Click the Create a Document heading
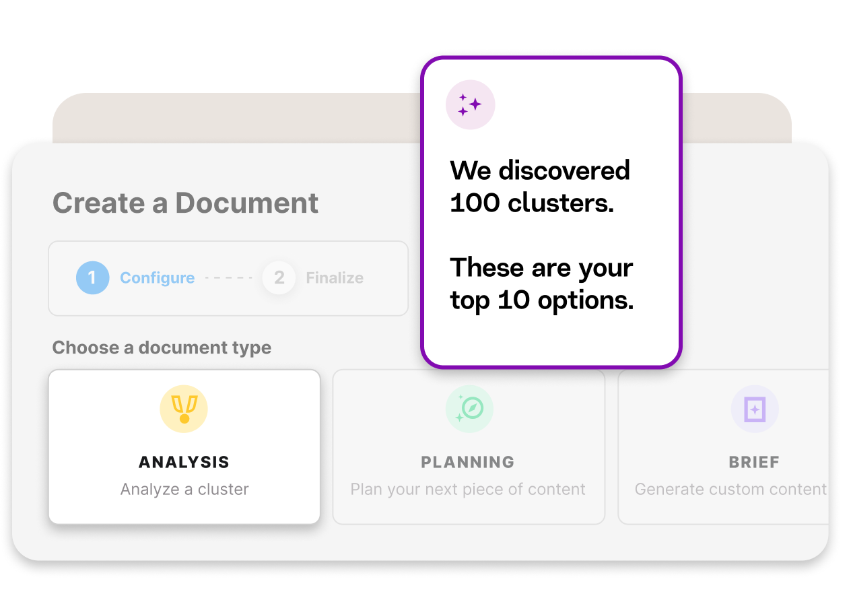 pyautogui.click(x=186, y=202)
